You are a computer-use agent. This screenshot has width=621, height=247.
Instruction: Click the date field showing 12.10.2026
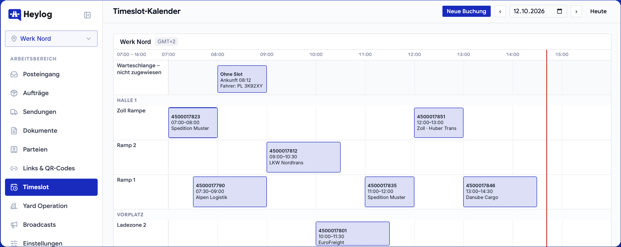click(538, 11)
